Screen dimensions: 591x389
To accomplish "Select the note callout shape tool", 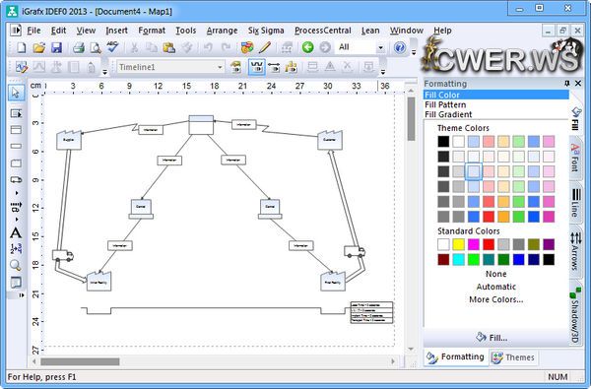I will coord(16,282).
